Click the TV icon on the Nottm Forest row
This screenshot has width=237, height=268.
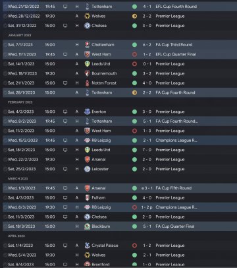pos(65,83)
